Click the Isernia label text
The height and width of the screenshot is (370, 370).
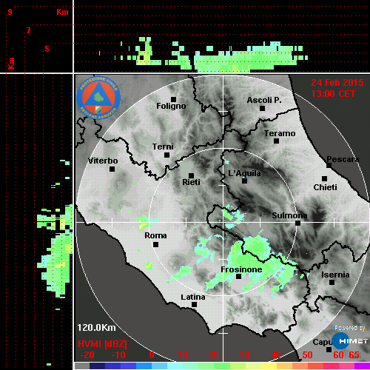click(335, 275)
